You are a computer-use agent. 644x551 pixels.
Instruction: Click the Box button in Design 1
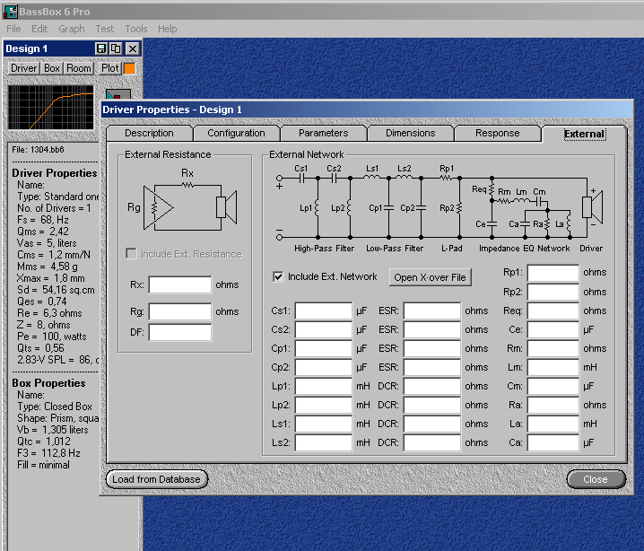click(52, 68)
